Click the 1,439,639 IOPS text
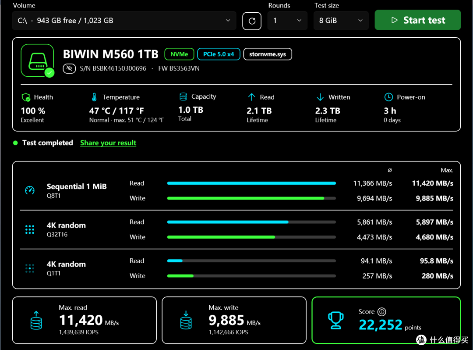The width and height of the screenshot is (473, 350). point(78,332)
